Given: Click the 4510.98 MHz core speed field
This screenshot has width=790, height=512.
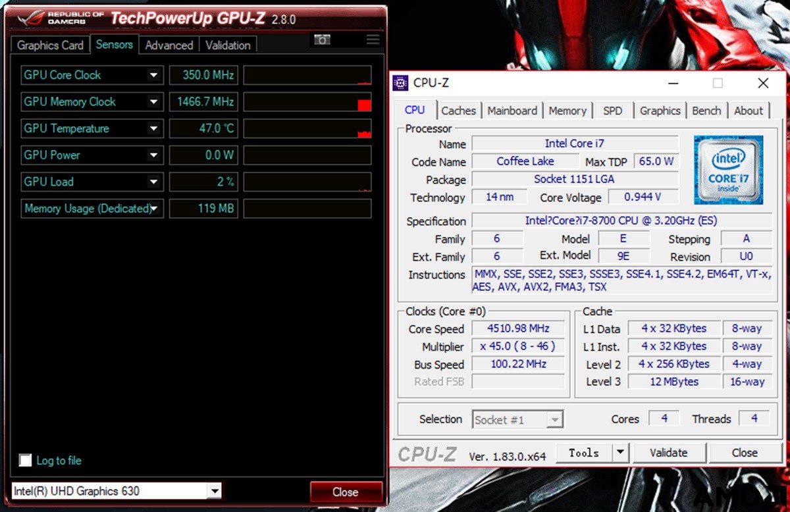Looking at the screenshot, I should click(x=518, y=328).
